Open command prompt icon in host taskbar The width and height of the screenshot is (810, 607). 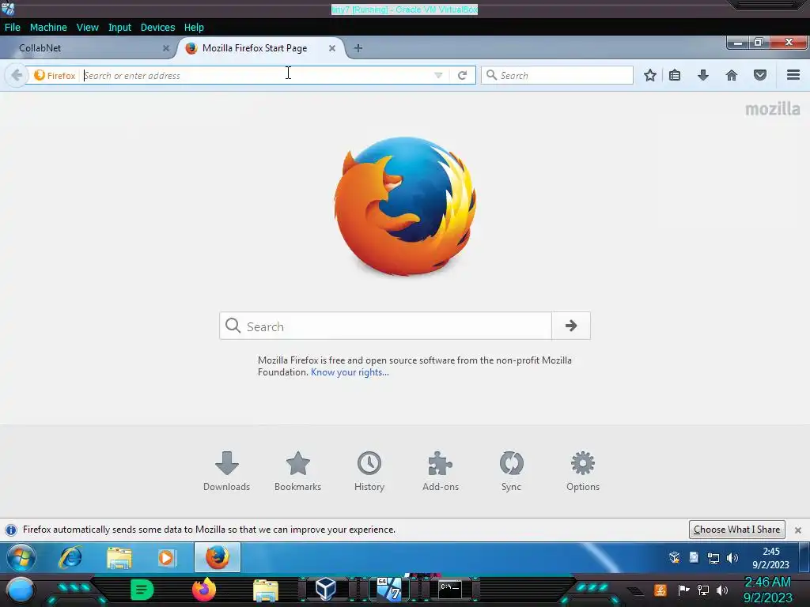pyautogui.click(x=450, y=590)
